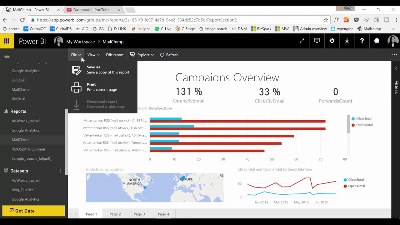Open the CurbalQC bookmark
400x225 pixels.
click(x=35, y=29)
